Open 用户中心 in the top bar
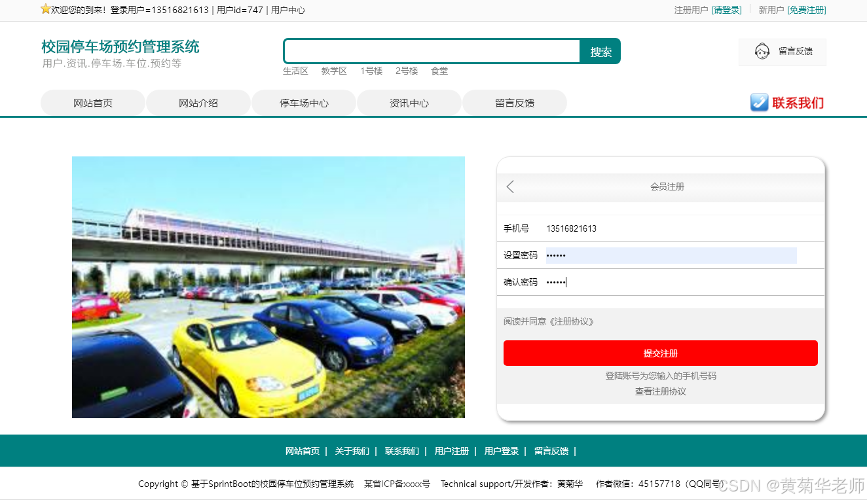 click(x=288, y=10)
